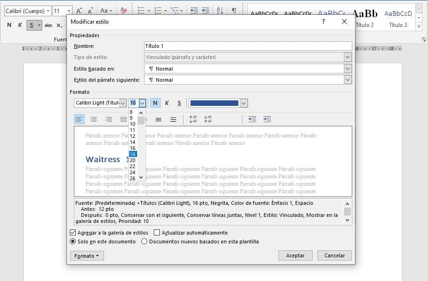Screen dimensions: 428x281
Task: Select Documentos nuevos basados en esta plantilla
Action: tap(144, 241)
